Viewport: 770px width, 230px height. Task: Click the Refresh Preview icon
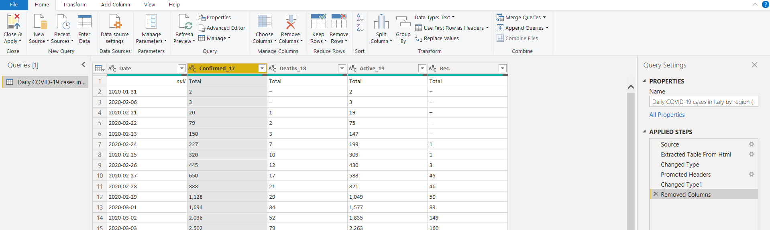(185, 22)
